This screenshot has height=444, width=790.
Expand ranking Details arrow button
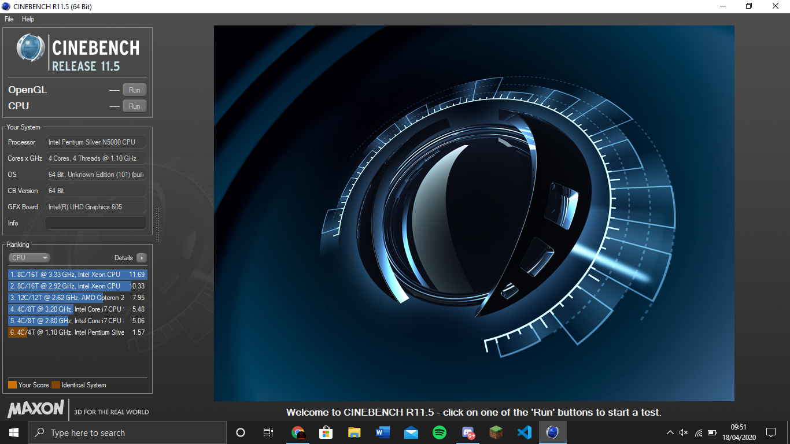142,258
